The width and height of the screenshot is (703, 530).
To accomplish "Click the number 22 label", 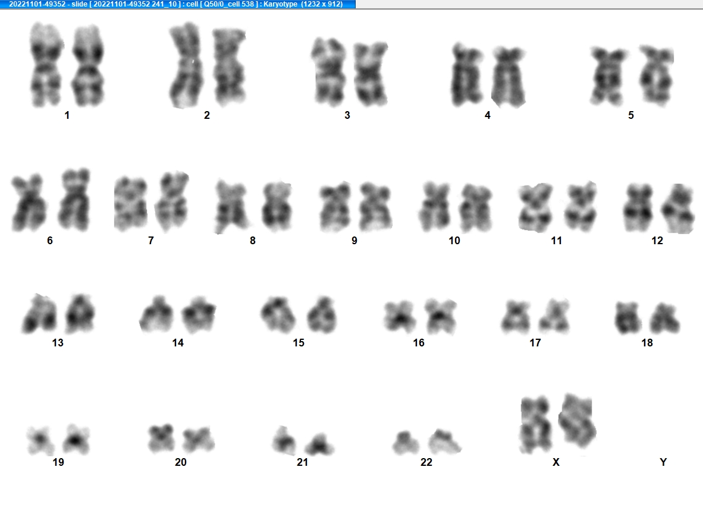I will 426,462.
